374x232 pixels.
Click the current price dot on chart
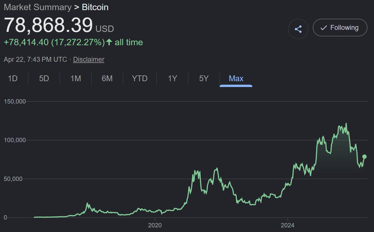pyautogui.click(x=364, y=157)
